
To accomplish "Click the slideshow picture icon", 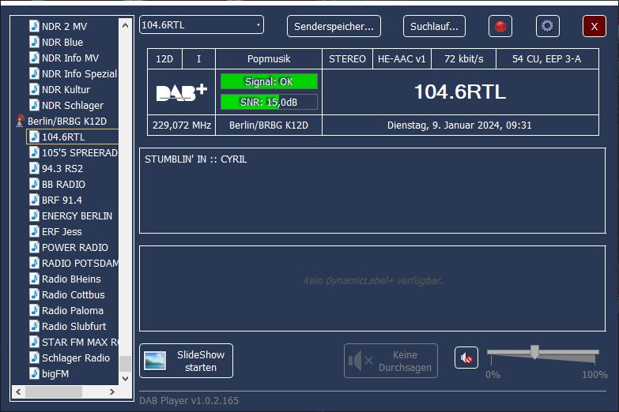I will tap(154, 361).
